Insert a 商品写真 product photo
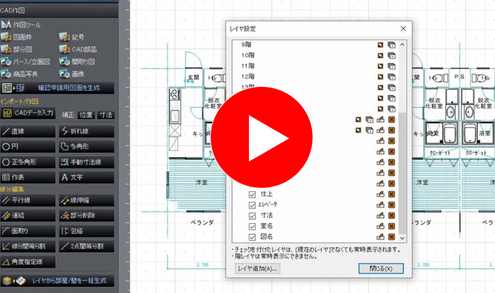 (x=19, y=74)
